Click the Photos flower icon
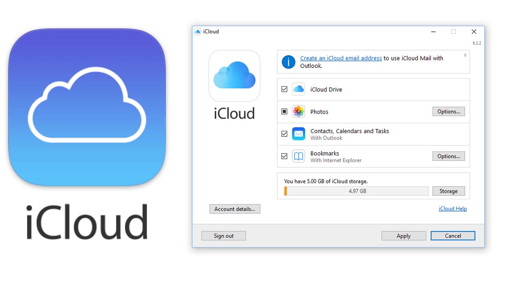The image size is (507, 285). click(298, 111)
